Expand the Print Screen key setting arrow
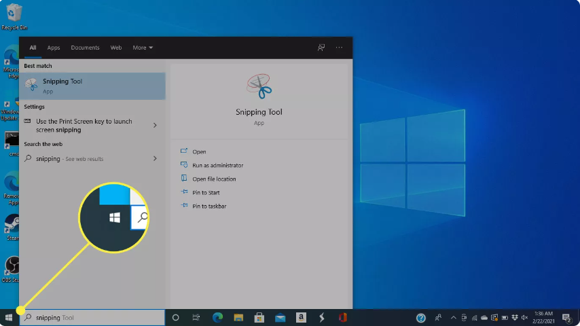Screen dimensions: 580x326 click(155, 126)
